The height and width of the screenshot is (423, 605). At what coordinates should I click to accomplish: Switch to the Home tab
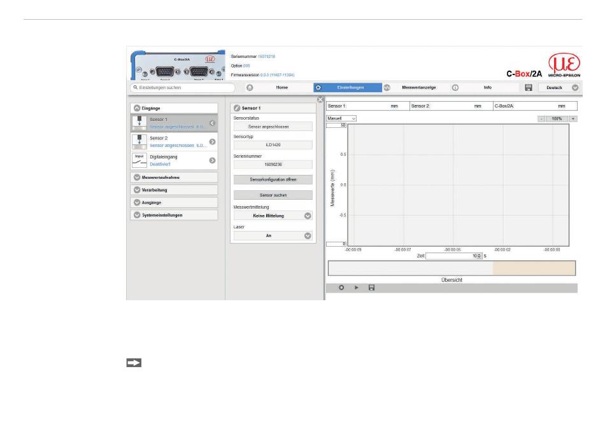[x=282, y=88]
